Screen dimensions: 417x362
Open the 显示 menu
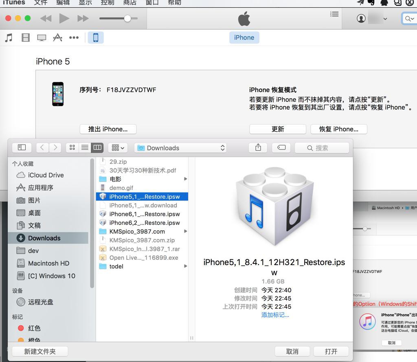(x=86, y=2)
